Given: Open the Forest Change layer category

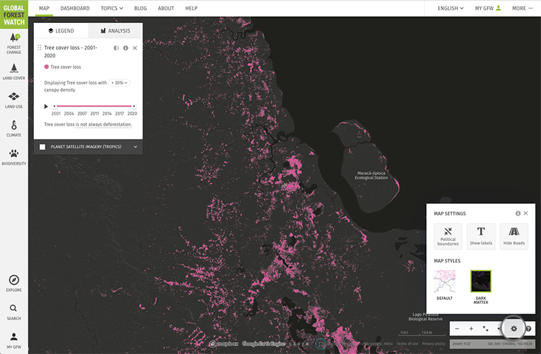Looking at the screenshot, I should click(x=14, y=44).
